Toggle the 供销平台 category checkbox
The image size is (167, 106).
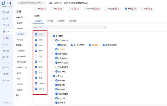click(x=36, y=83)
